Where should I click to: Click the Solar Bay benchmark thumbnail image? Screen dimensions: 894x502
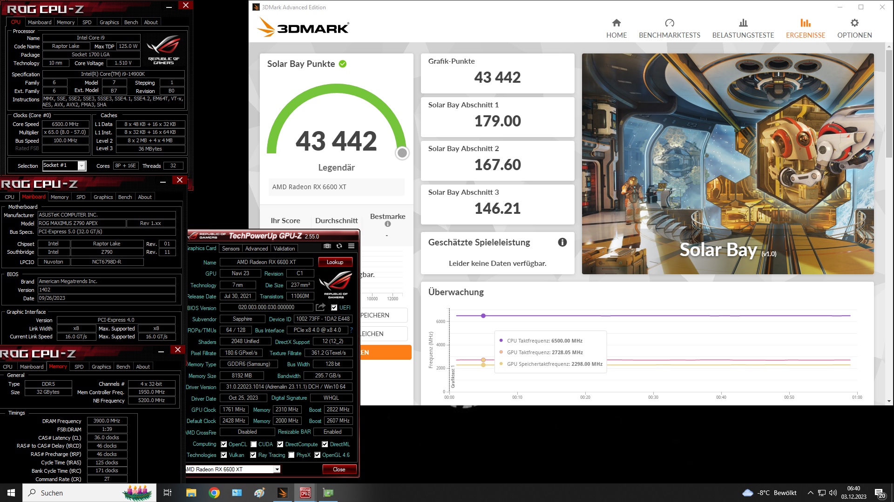[728, 164]
